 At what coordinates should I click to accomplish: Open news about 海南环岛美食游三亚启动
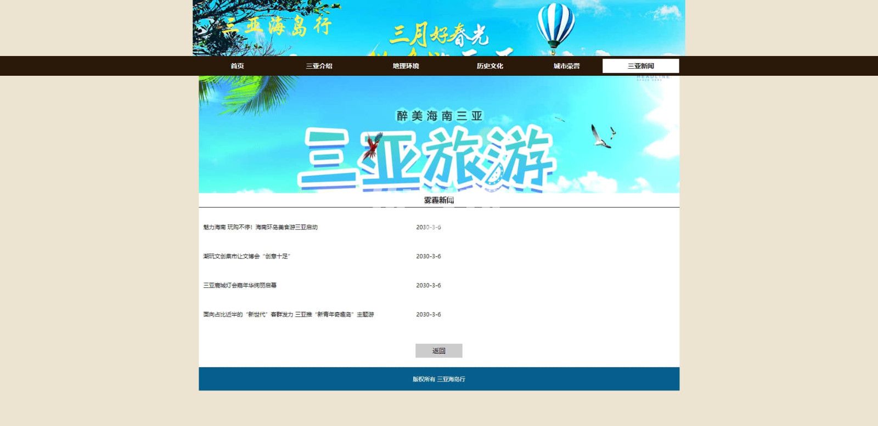point(260,227)
